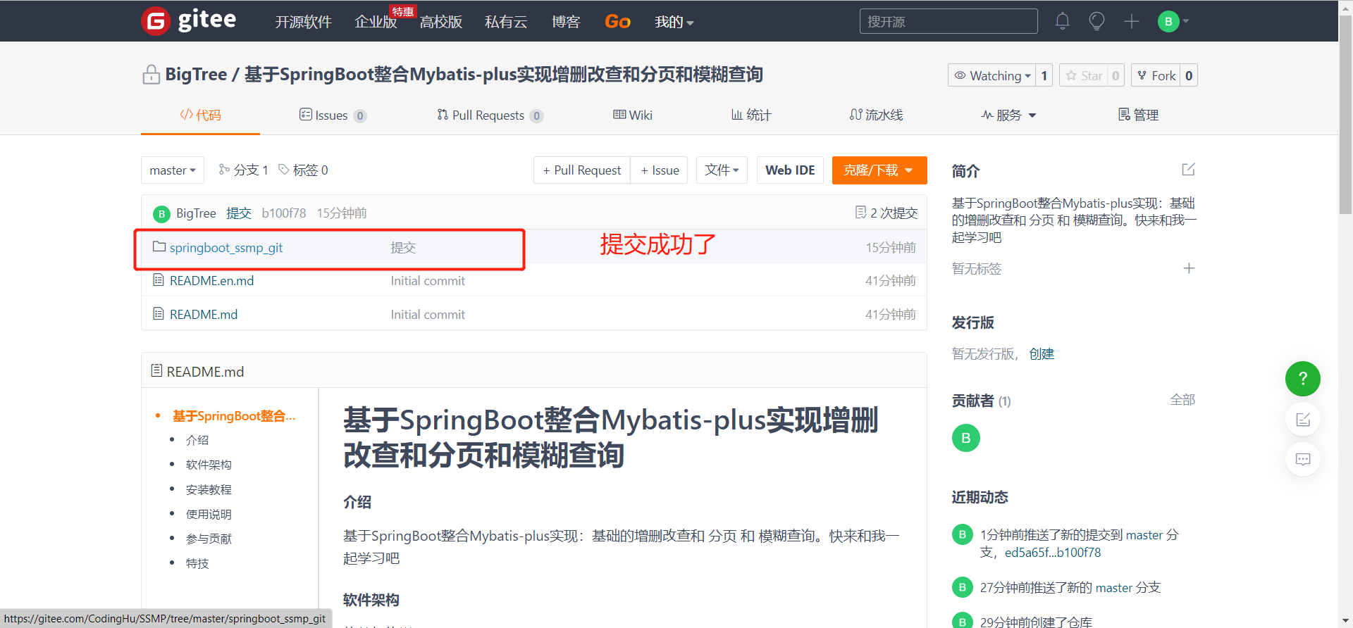
Task: Open the floating chat message icon
Action: pos(1303,459)
